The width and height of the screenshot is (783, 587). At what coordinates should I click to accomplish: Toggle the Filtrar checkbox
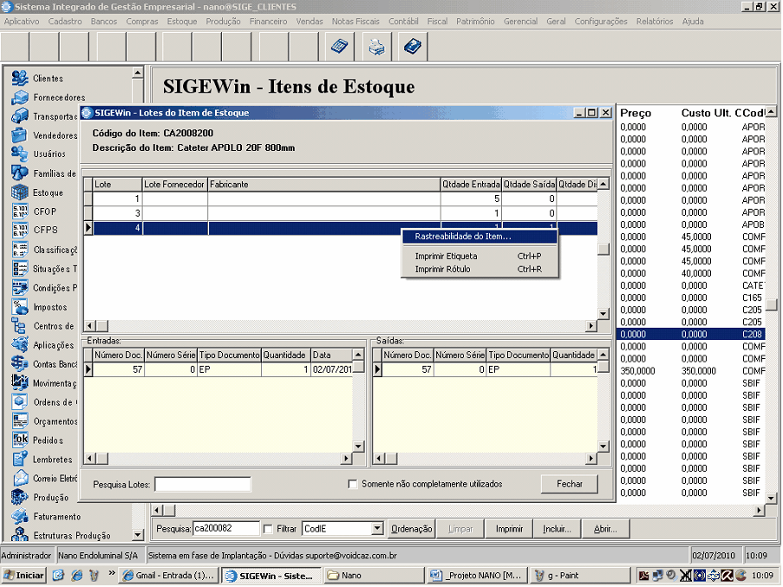coord(268,529)
